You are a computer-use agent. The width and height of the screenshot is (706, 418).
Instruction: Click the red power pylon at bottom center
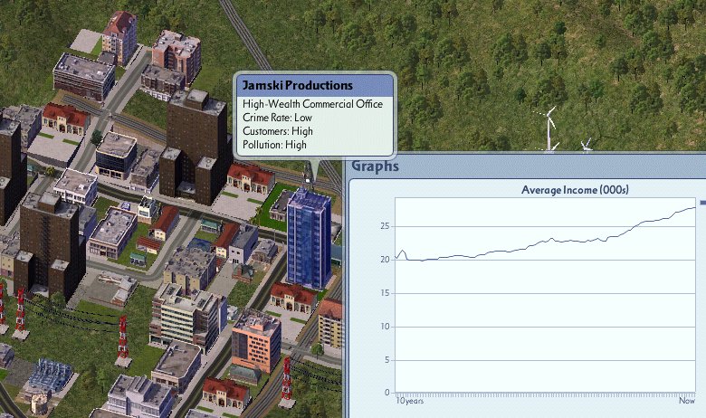pyautogui.click(x=288, y=378)
